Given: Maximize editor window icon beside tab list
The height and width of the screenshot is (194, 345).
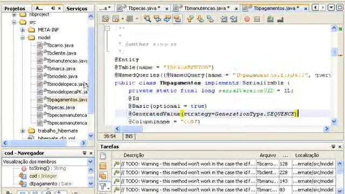Looking at the screenshot, I should point(340,8).
